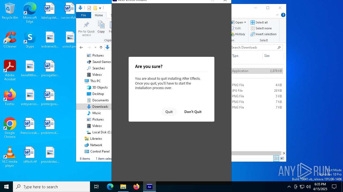This screenshot has height=192, width=343.
Task: Click Select none in Explorer ribbon
Action: (261, 28)
